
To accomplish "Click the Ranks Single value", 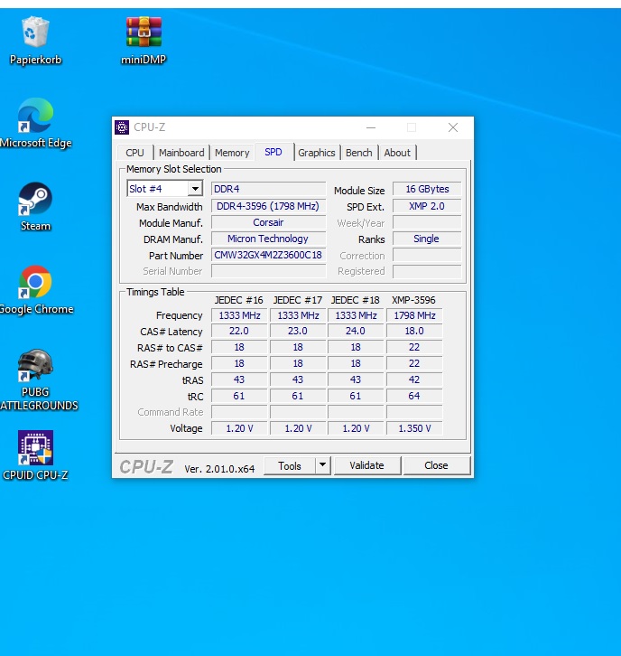I will click(427, 239).
